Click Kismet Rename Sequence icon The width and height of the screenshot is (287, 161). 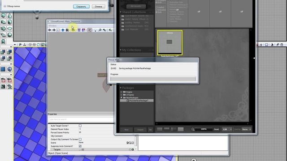coord(67,30)
